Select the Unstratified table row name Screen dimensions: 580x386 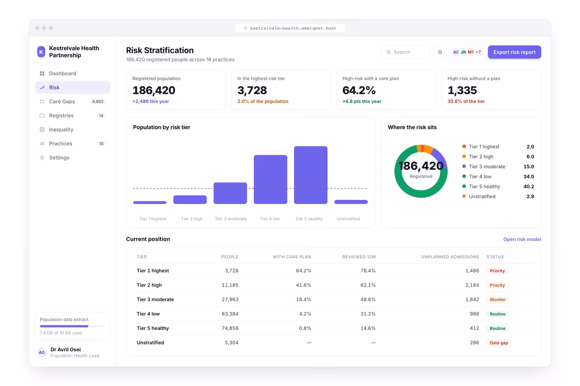pos(150,343)
